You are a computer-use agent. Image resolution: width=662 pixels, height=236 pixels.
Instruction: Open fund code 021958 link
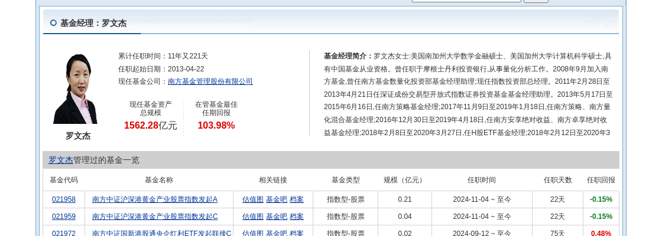click(64, 199)
